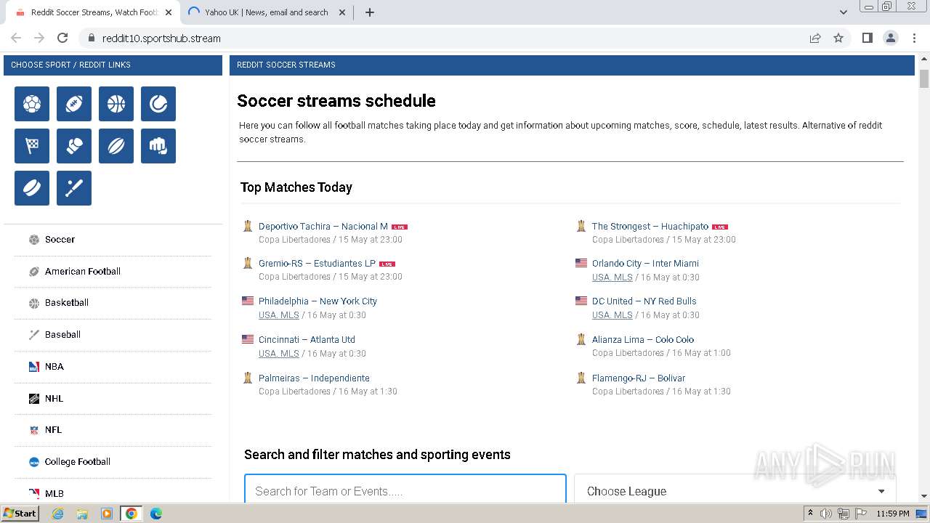Screen dimensions: 930x523
Task: Open the tennis ball sport tile
Action: tap(158, 104)
